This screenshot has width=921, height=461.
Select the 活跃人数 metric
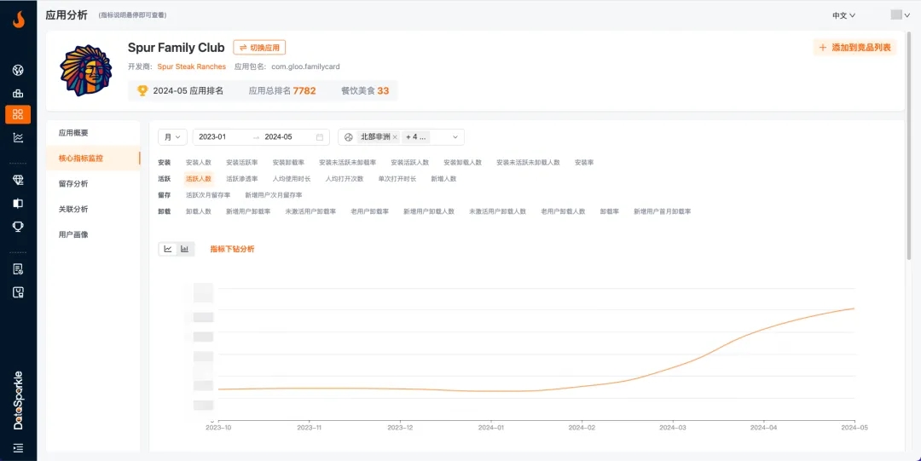tap(199, 179)
